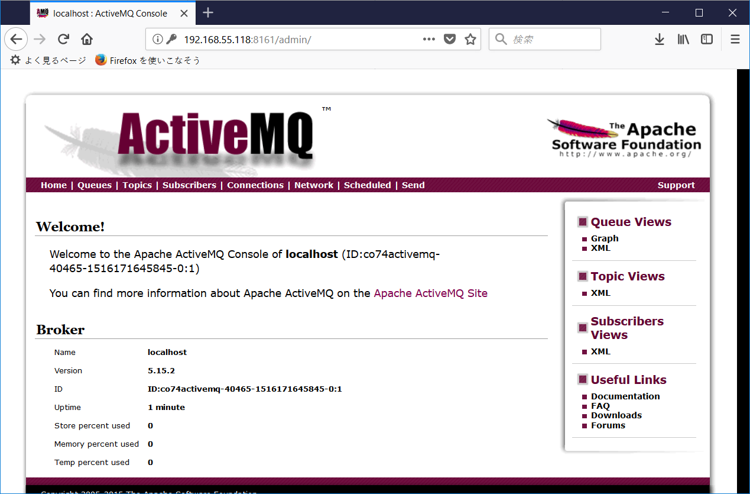Go to browser home page
This screenshot has width=750, height=494.
(86, 39)
